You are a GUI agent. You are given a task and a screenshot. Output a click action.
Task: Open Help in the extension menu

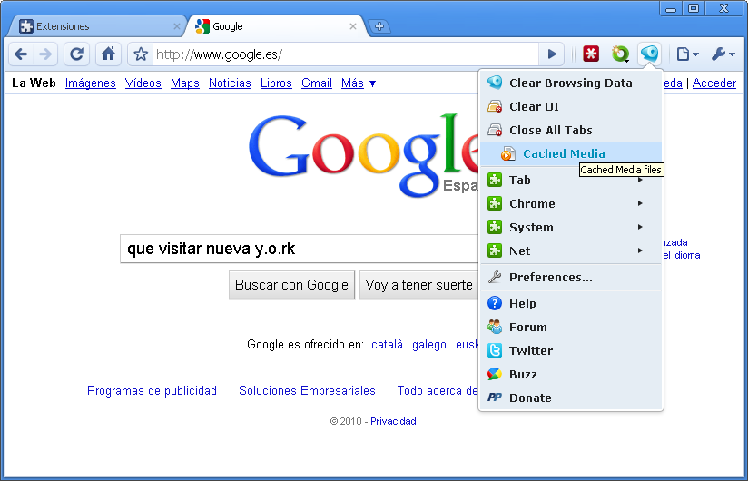coord(571,303)
